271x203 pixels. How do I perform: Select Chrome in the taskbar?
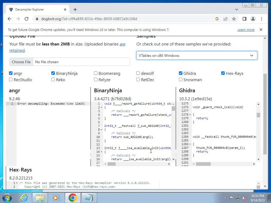tap(73, 198)
